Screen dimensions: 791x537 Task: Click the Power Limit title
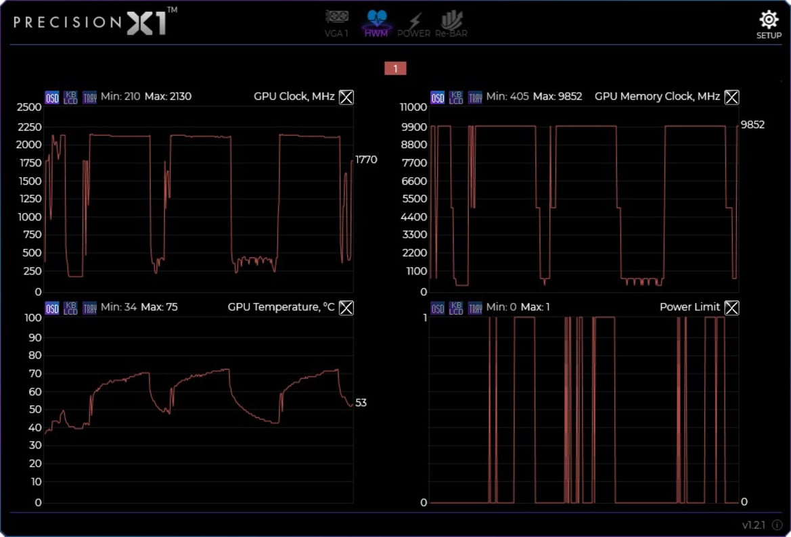[x=690, y=307]
